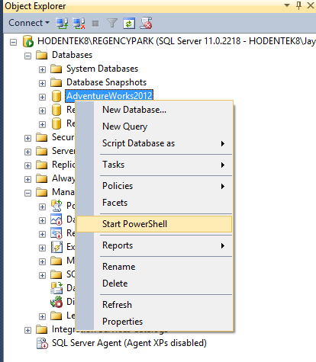
Task: Expand the Replication folder node
Action: click(x=27, y=165)
